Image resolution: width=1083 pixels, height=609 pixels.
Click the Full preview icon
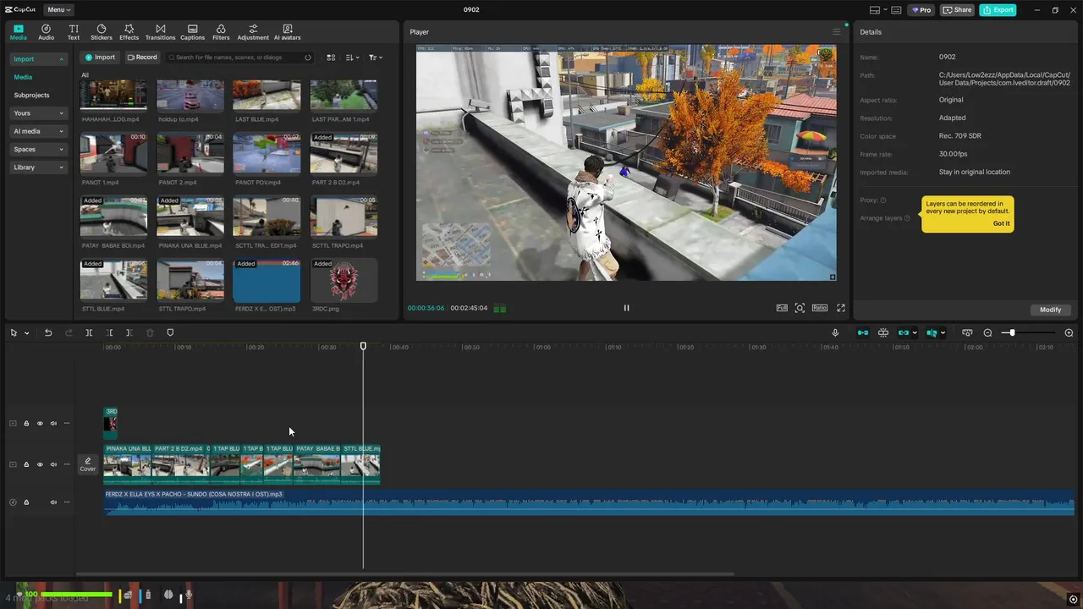(782, 308)
